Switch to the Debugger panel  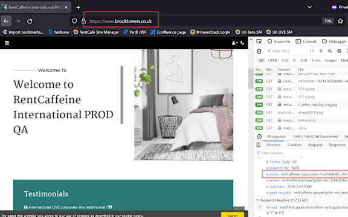tap(335, 42)
